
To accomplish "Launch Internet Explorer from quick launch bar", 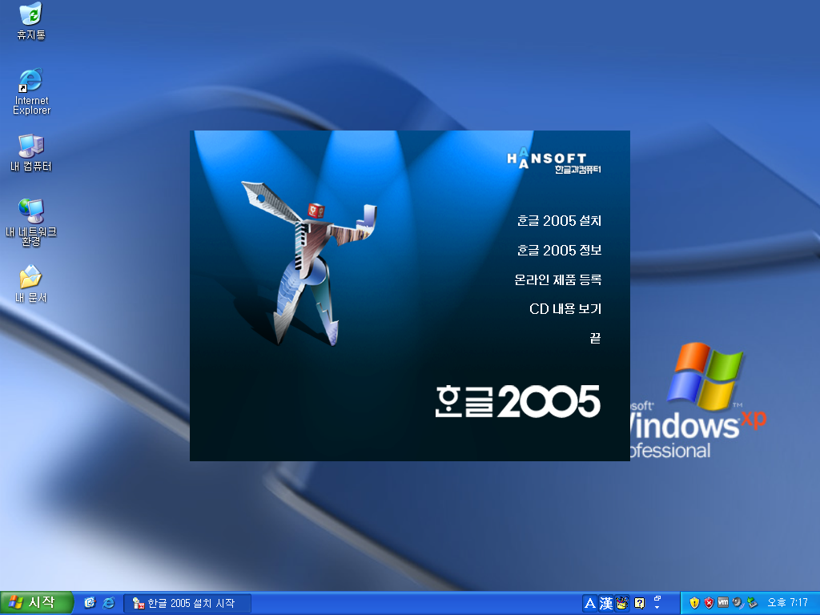I will tap(109, 603).
